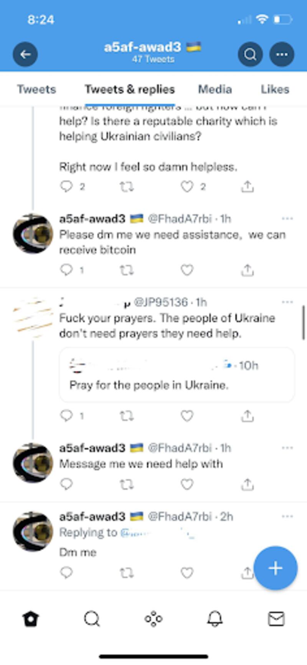
Task: Tap the back arrow button
Action: pos(25,54)
